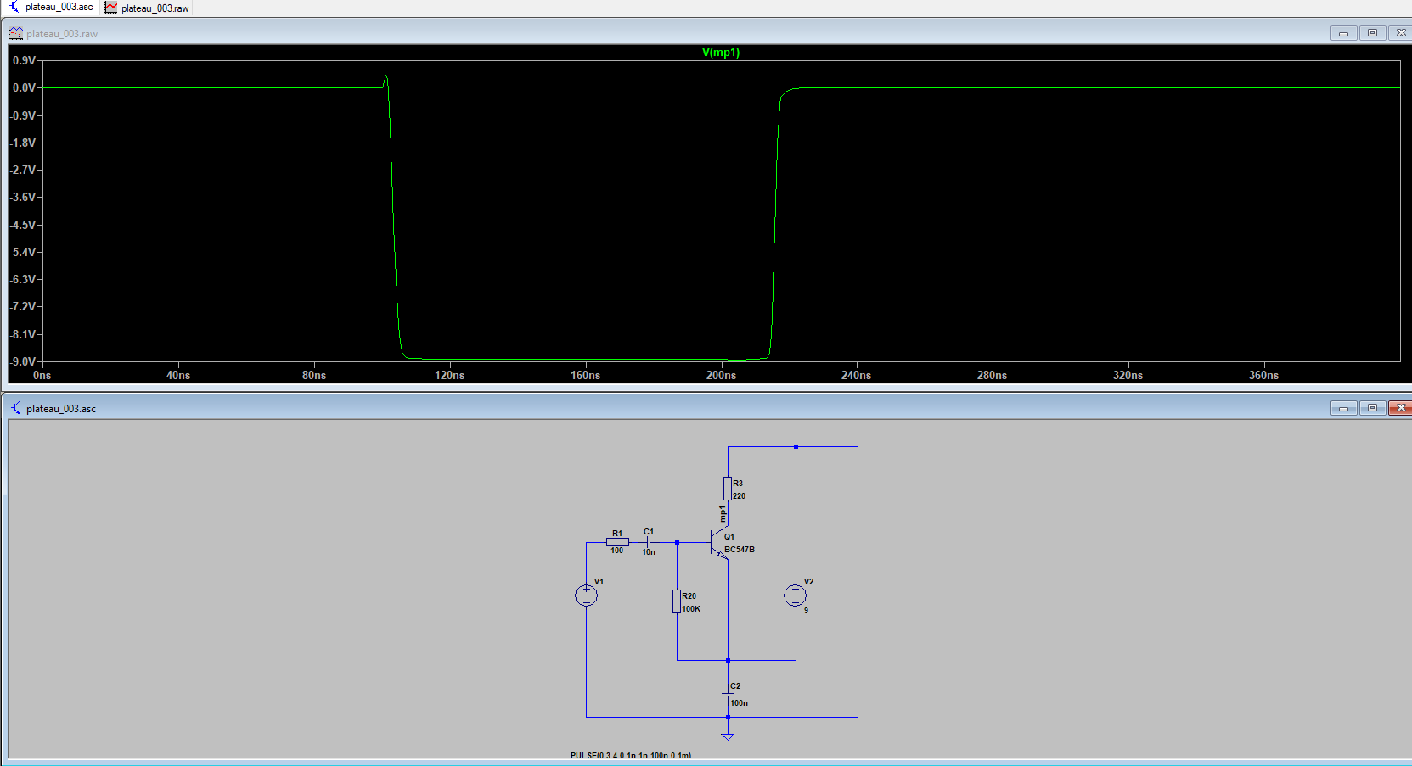Click the 220 value of R3

pyautogui.click(x=739, y=496)
